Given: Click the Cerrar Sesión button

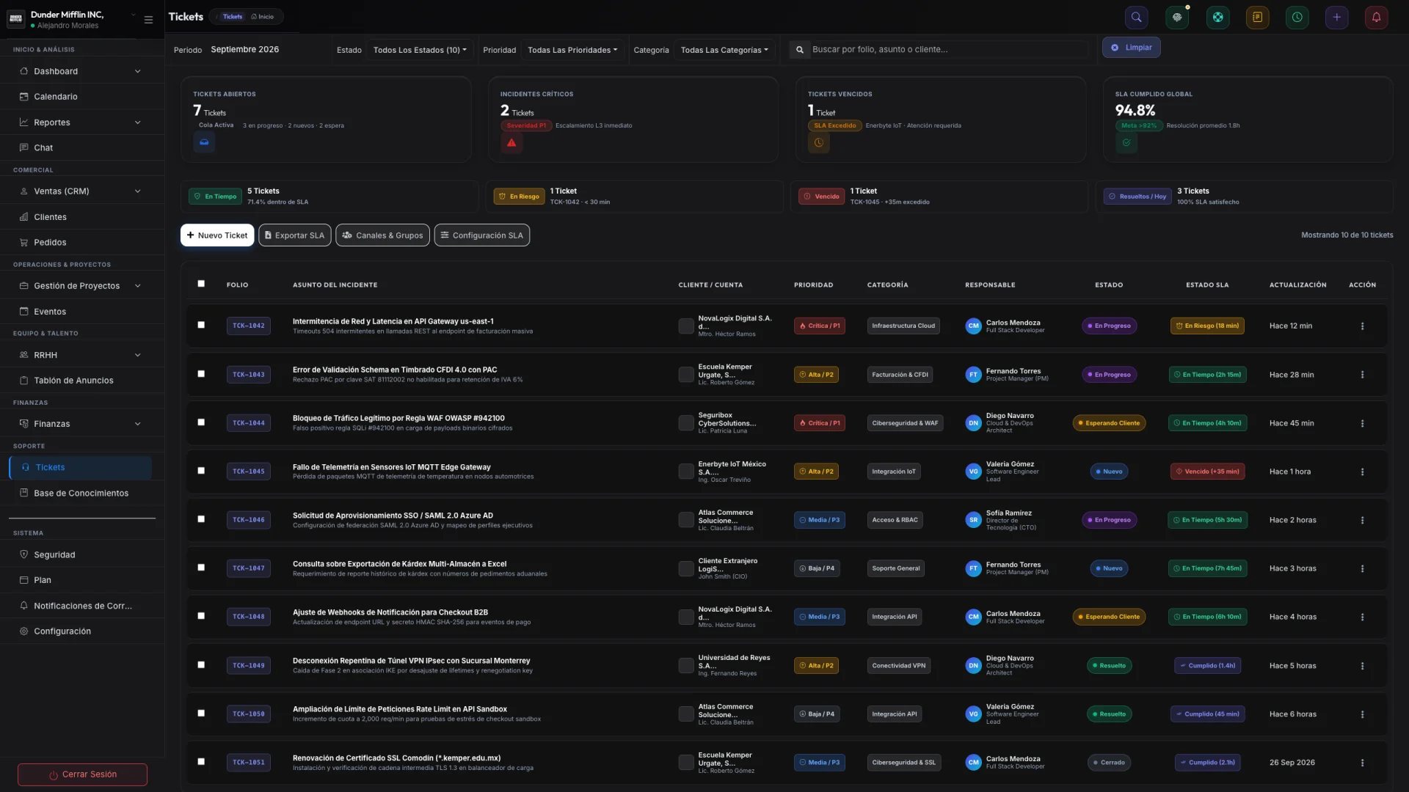Looking at the screenshot, I should click(82, 774).
